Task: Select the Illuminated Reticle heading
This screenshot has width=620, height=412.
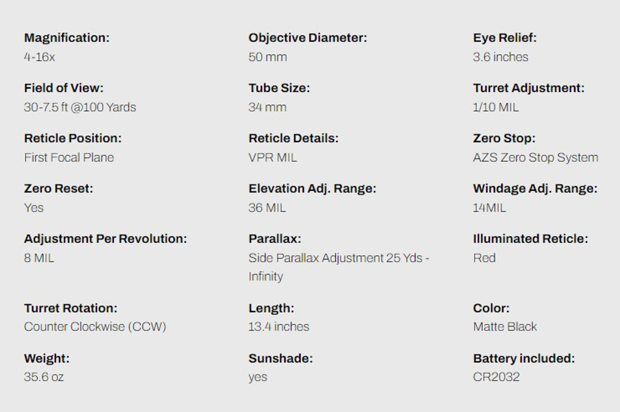Action: pos(530,238)
